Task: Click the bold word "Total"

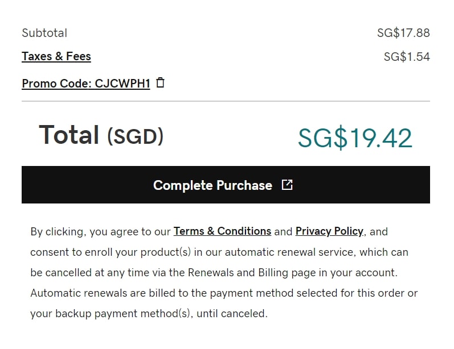Action: pyautogui.click(x=69, y=135)
